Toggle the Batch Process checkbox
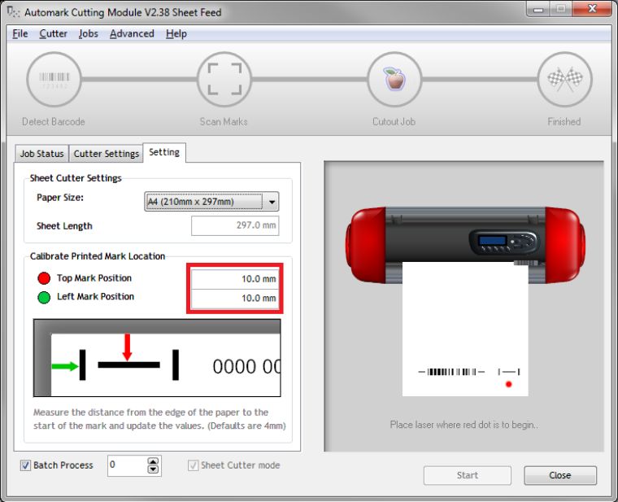 pos(25,465)
